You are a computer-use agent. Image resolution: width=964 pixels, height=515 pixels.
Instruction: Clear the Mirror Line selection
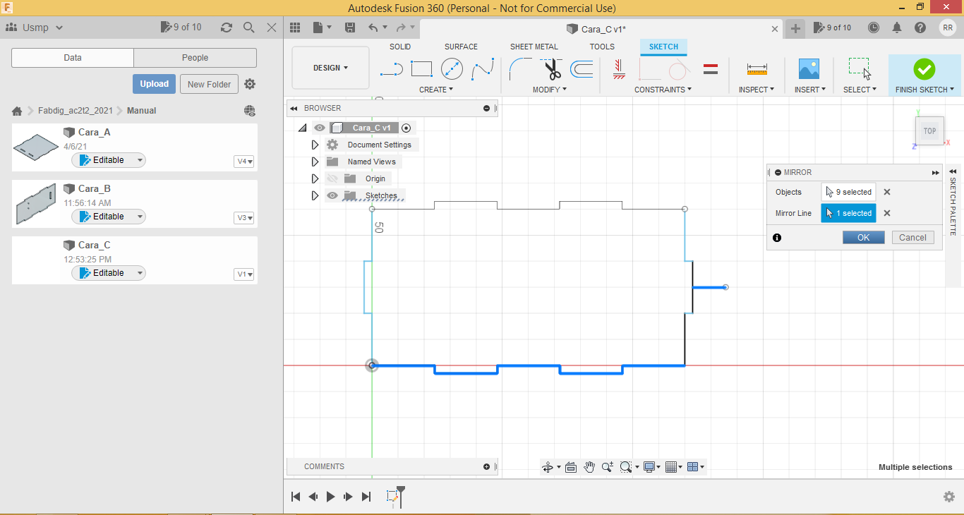pos(887,213)
